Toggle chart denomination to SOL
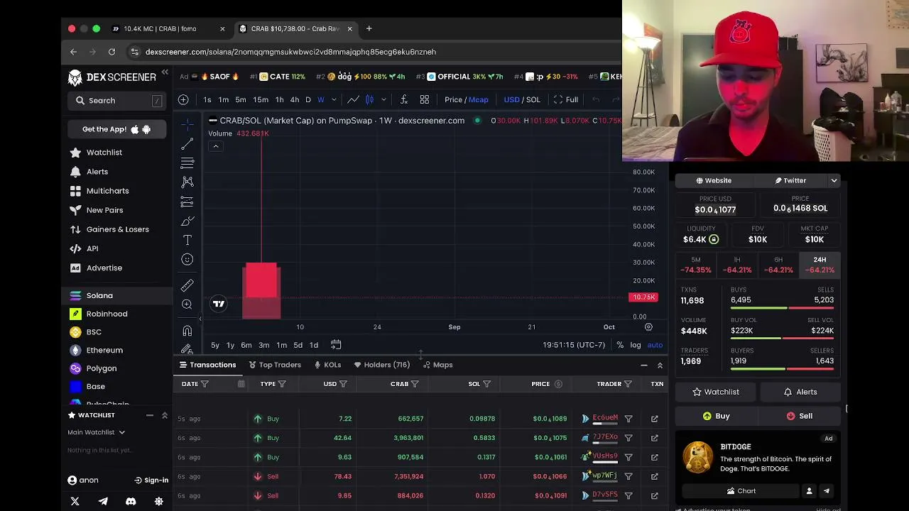Viewport: 909px width, 511px height. click(x=533, y=99)
